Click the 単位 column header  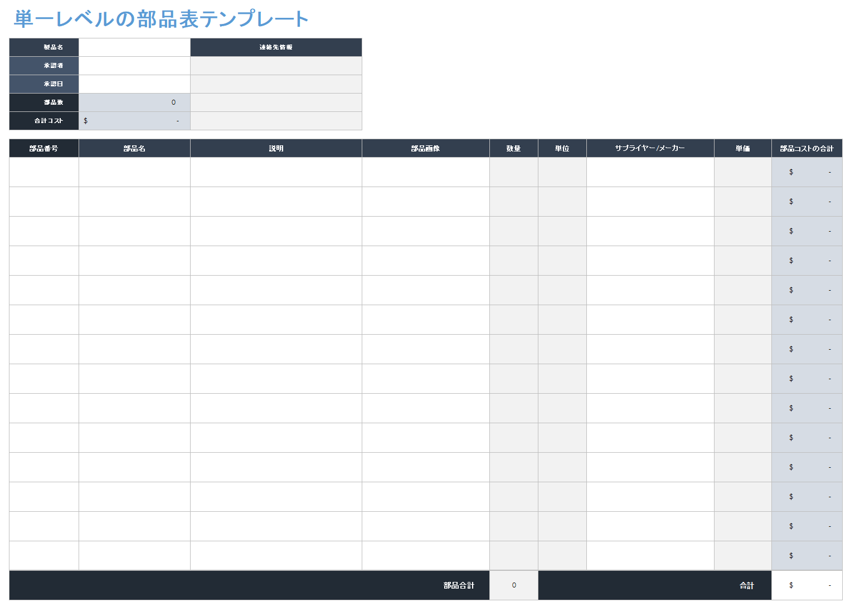click(562, 148)
